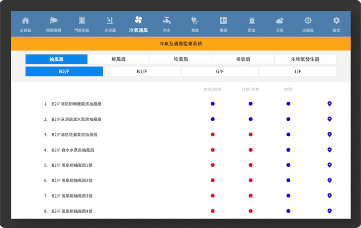Switch to the 生物氧發生器 tab
This screenshot has height=228, width=361.
point(305,59)
